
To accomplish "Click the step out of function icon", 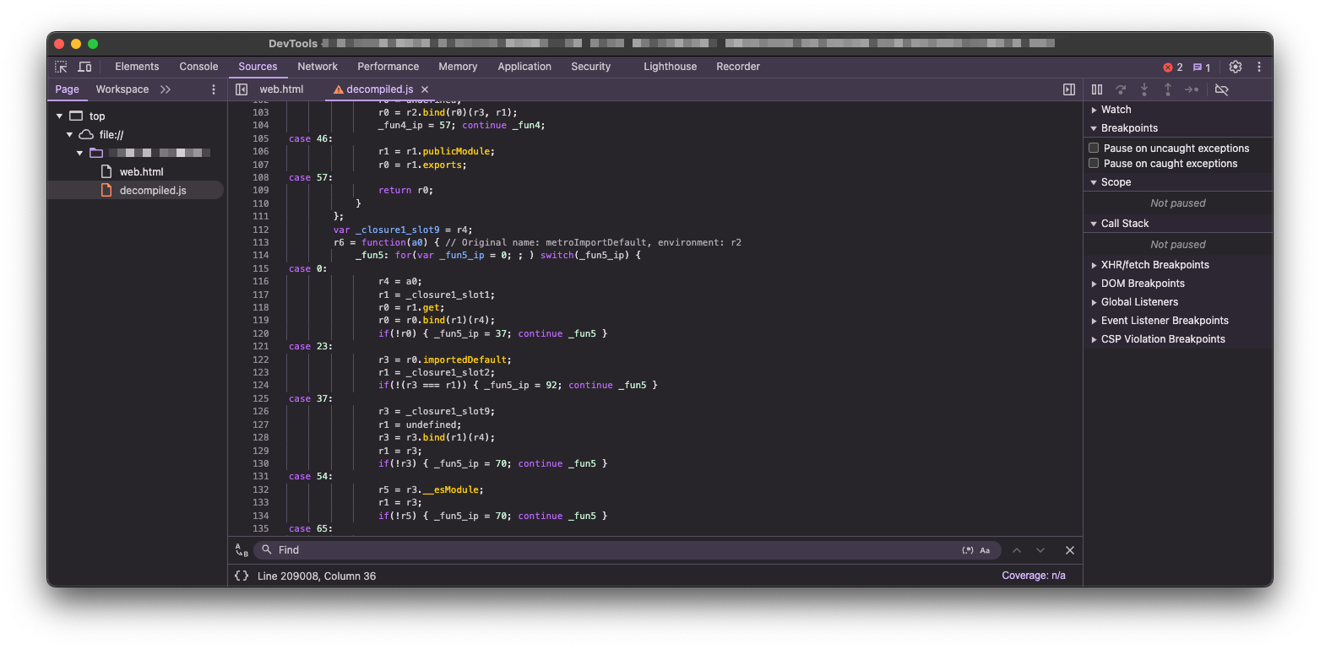I will 1168,89.
